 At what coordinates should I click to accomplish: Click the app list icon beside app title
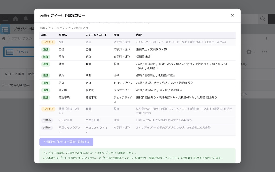(x=5, y=29)
